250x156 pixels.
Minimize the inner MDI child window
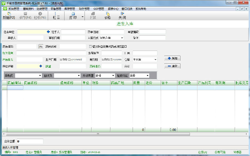click(238, 9)
